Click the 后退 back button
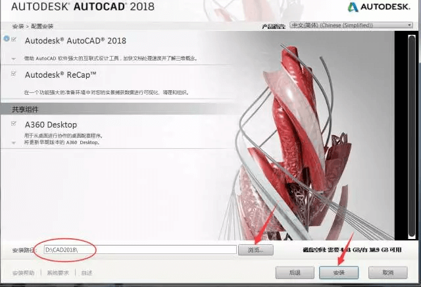 click(x=295, y=273)
